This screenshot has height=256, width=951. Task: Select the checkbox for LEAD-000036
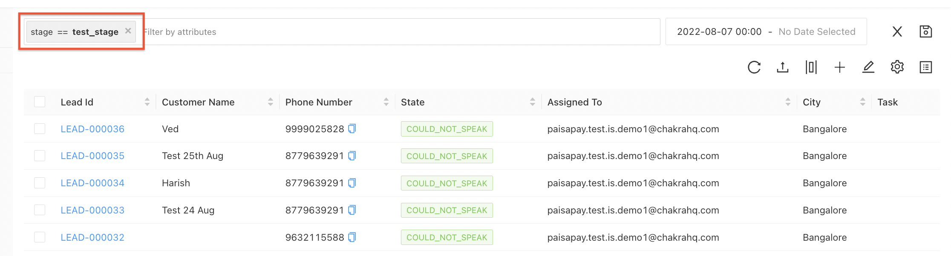click(40, 129)
